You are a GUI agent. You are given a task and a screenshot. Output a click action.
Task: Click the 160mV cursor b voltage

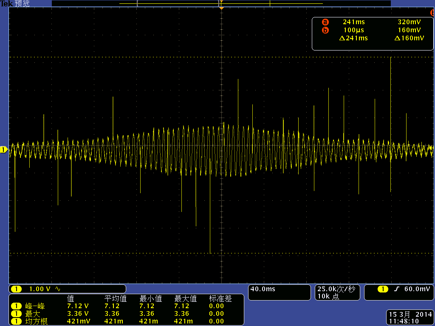tap(409, 30)
